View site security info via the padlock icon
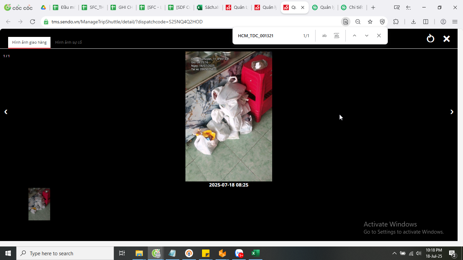463x260 pixels. pyautogui.click(x=46, y=22)
